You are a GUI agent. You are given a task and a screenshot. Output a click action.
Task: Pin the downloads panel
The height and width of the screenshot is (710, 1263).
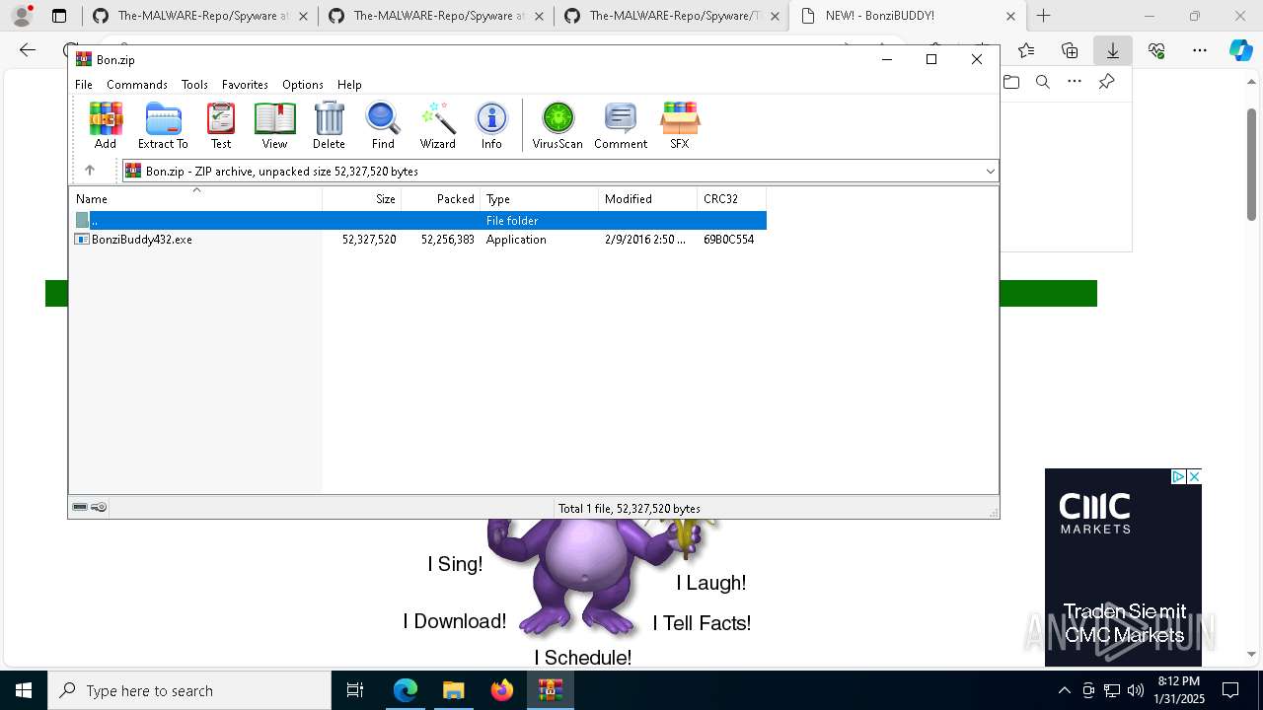1106,82
